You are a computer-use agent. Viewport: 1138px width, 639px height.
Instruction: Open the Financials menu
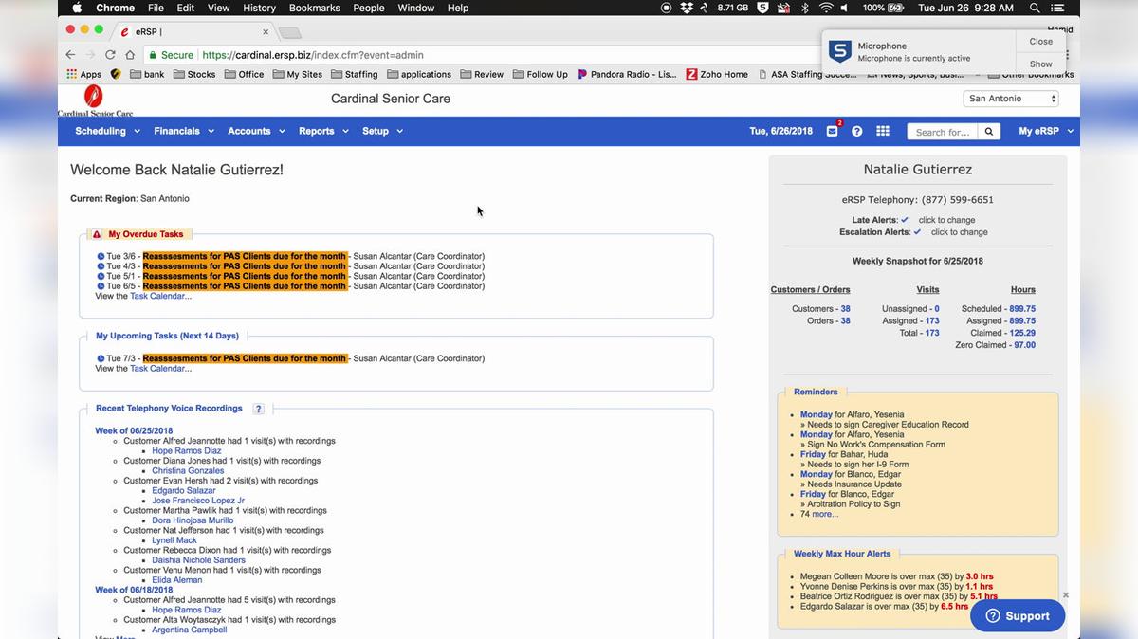pos(184,132)
